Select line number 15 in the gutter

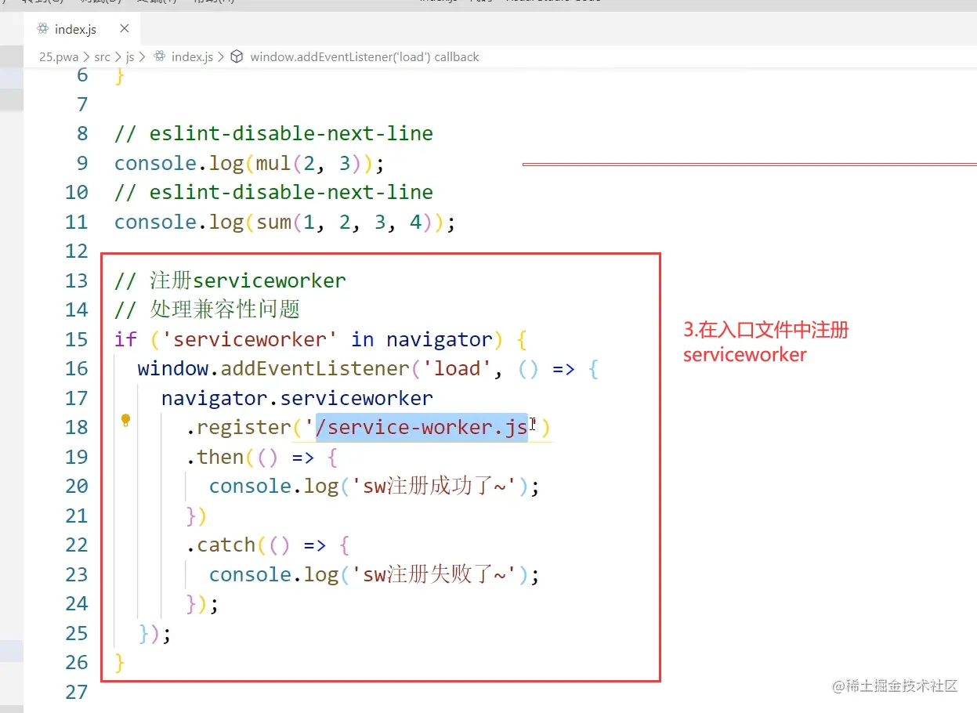click(x=77, y=339)
